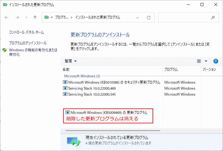Click the view layout list icon
Image resolution: width=223 pixels, height=151 pixels.
point(199,61)
